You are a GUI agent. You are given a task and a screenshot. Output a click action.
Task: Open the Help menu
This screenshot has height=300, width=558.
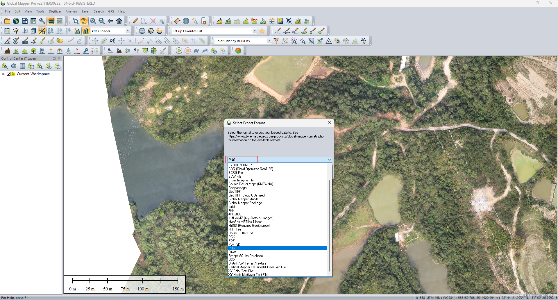click(x=122, y=11)
